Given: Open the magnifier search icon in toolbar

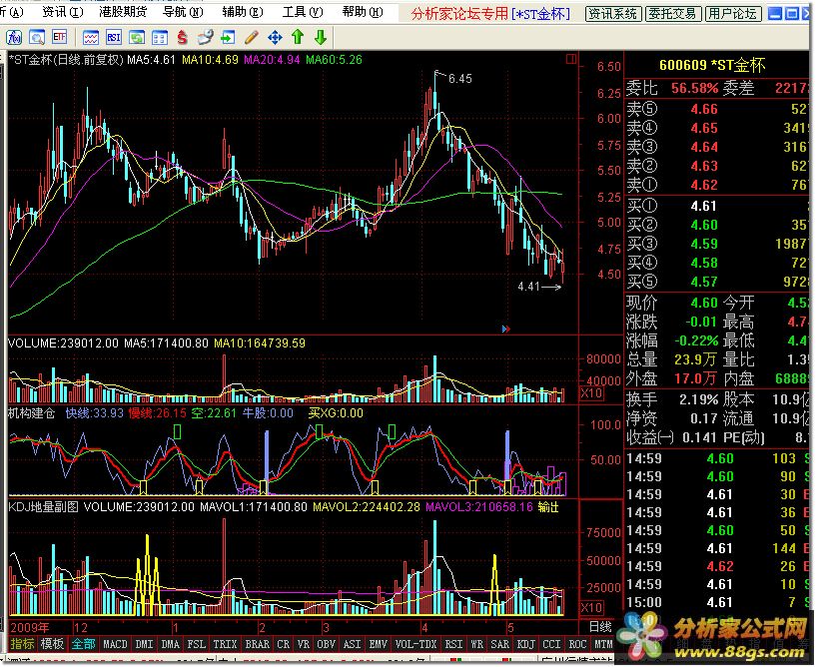Looking at the screenshot, I should click(x=36, y=38).
